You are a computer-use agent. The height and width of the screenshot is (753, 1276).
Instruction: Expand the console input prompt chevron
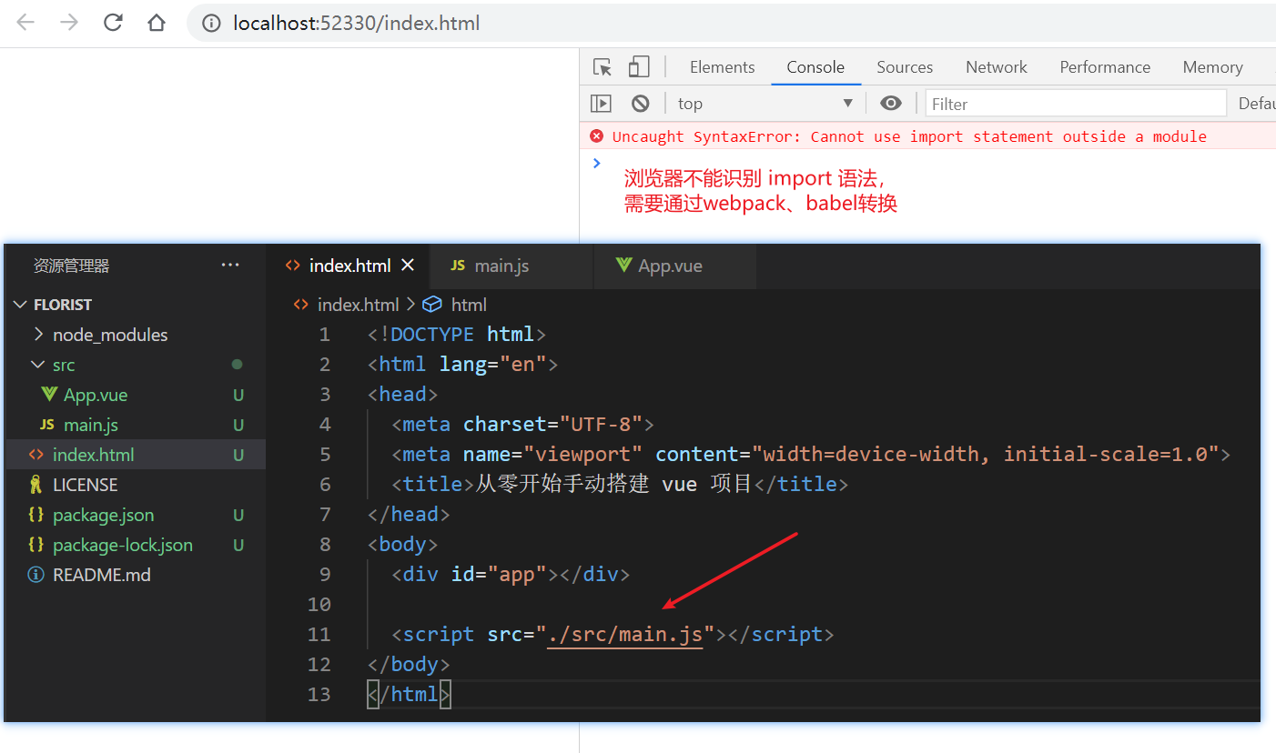(596, 164)
